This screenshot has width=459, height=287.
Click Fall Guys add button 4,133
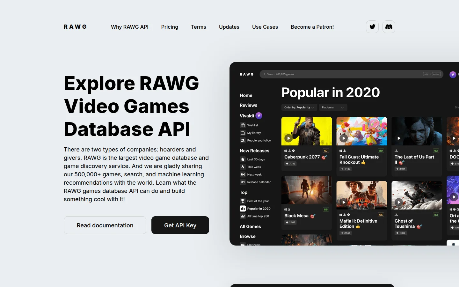346,169
